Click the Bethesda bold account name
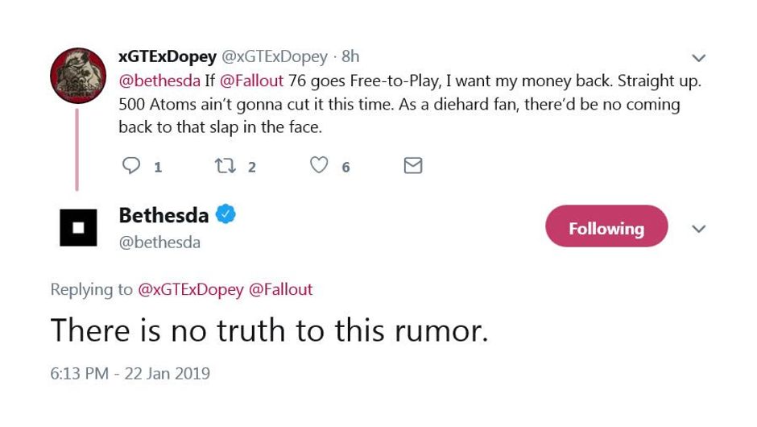Image resolution: width=757 pixels, height=427 pixels. (163, 215)
